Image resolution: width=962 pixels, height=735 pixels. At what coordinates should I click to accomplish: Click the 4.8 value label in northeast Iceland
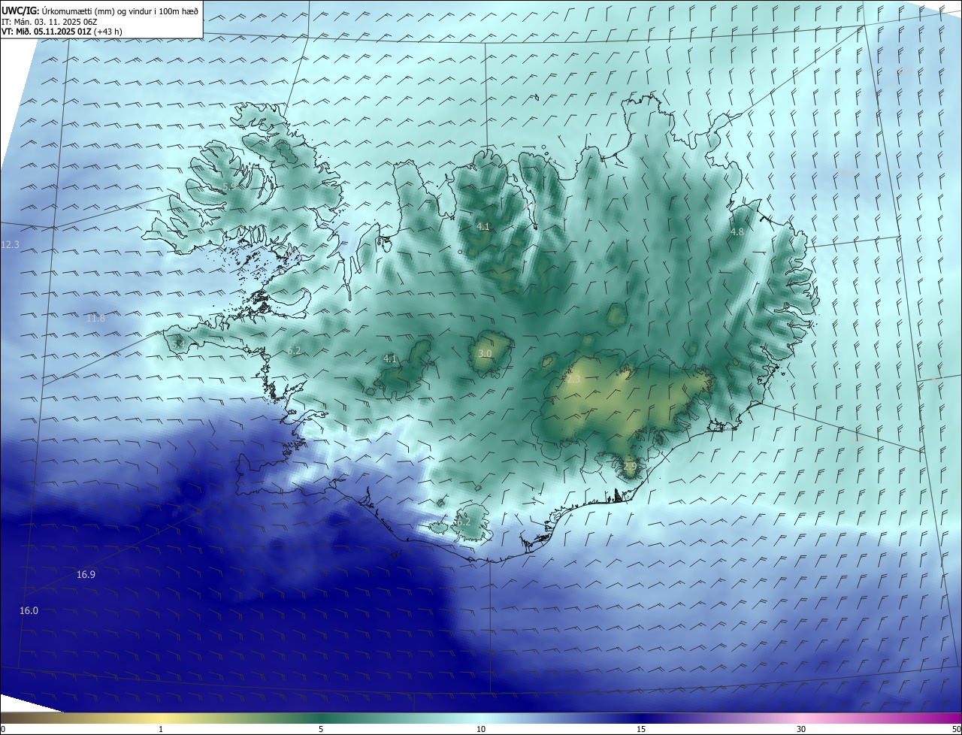(737, 232)
